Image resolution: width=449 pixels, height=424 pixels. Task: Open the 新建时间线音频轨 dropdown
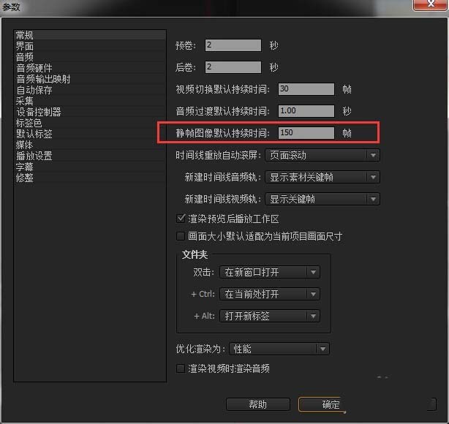pyautogui.click(x=322, y=177)
